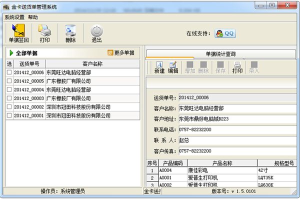Open QQ online support button
The height and width of the screenshot is (199, 300).
pyautogui.click(x=225, y=33)
